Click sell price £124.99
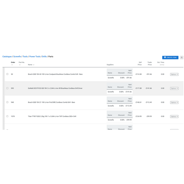The image size is (184, 184). pos(139,116)
